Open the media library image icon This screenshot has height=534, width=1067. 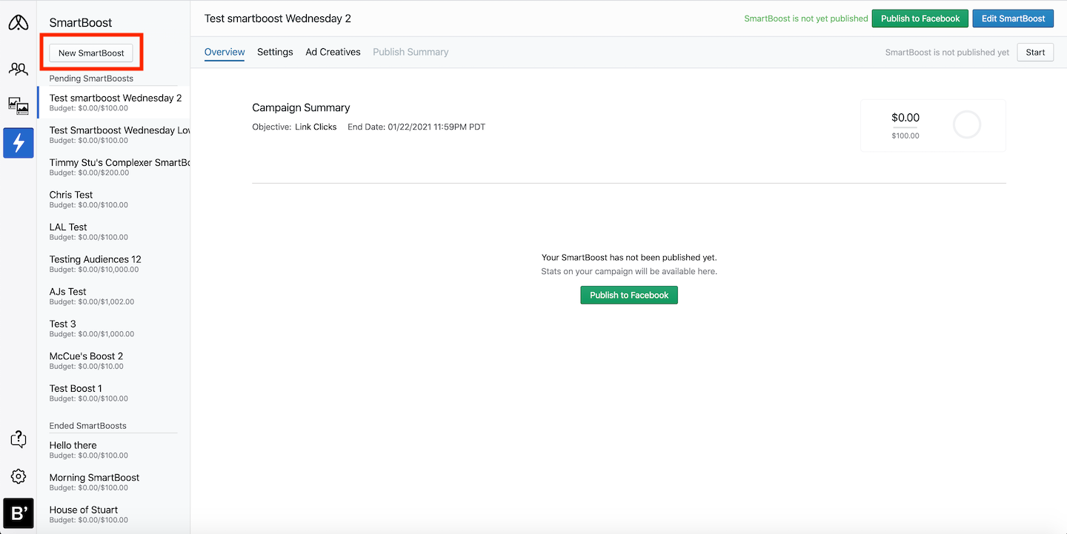[19, 106]
